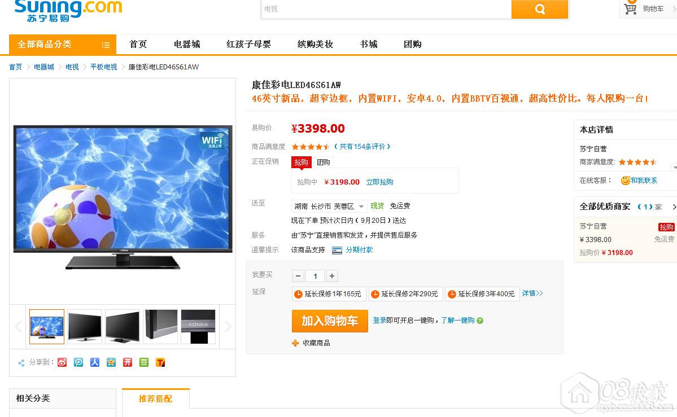The height and width of the screenshot is (417, 677).
Task: Share via the Renren icon
Action: click(x=95, y=362)
